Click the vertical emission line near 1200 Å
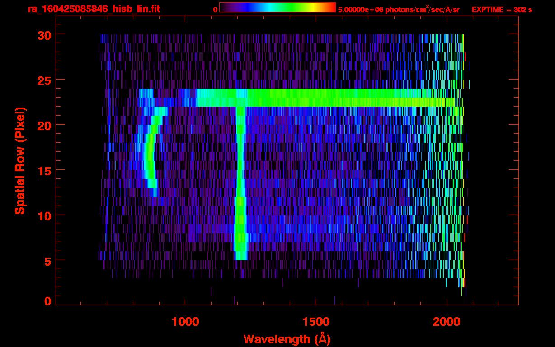This screenshot has height=347, width=555. [x=240, y=181]
